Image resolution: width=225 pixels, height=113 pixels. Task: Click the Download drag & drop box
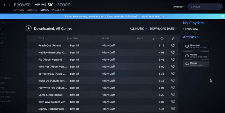tap(196, 46)
